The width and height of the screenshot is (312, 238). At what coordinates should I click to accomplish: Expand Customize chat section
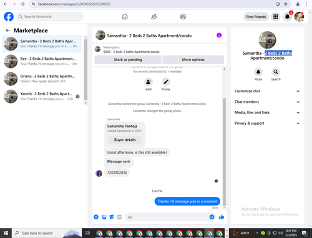coord(267,91)
